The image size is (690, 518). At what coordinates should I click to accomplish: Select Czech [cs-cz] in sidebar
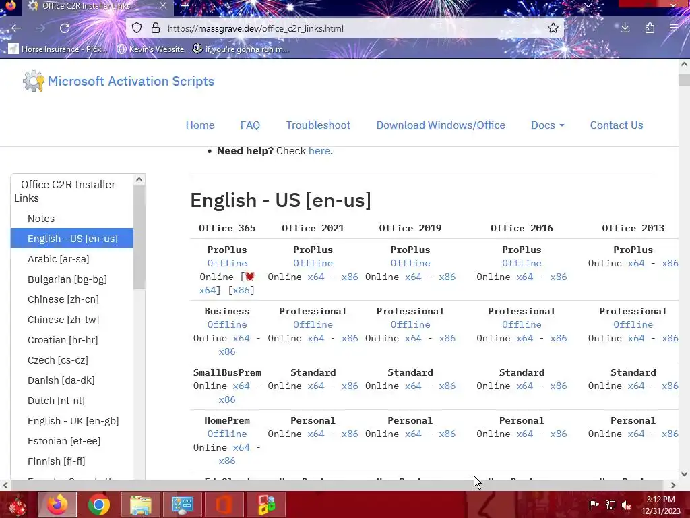pyautogui.click(x=58, y=360)
